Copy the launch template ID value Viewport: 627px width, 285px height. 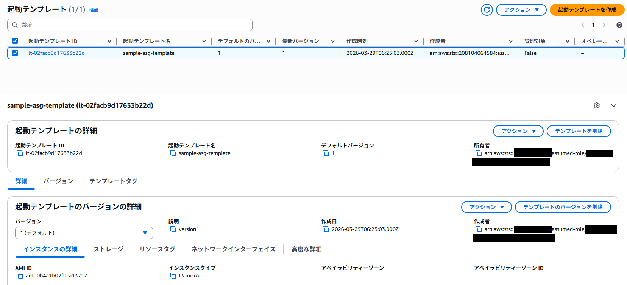tap(20, 153)
